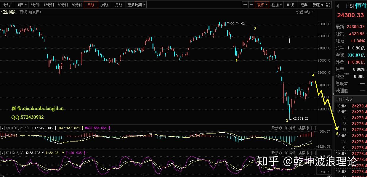The width and height of the screenshot is (367, 177).
Task: Click the left arrow beside HSI
Action: pos(337,6)
